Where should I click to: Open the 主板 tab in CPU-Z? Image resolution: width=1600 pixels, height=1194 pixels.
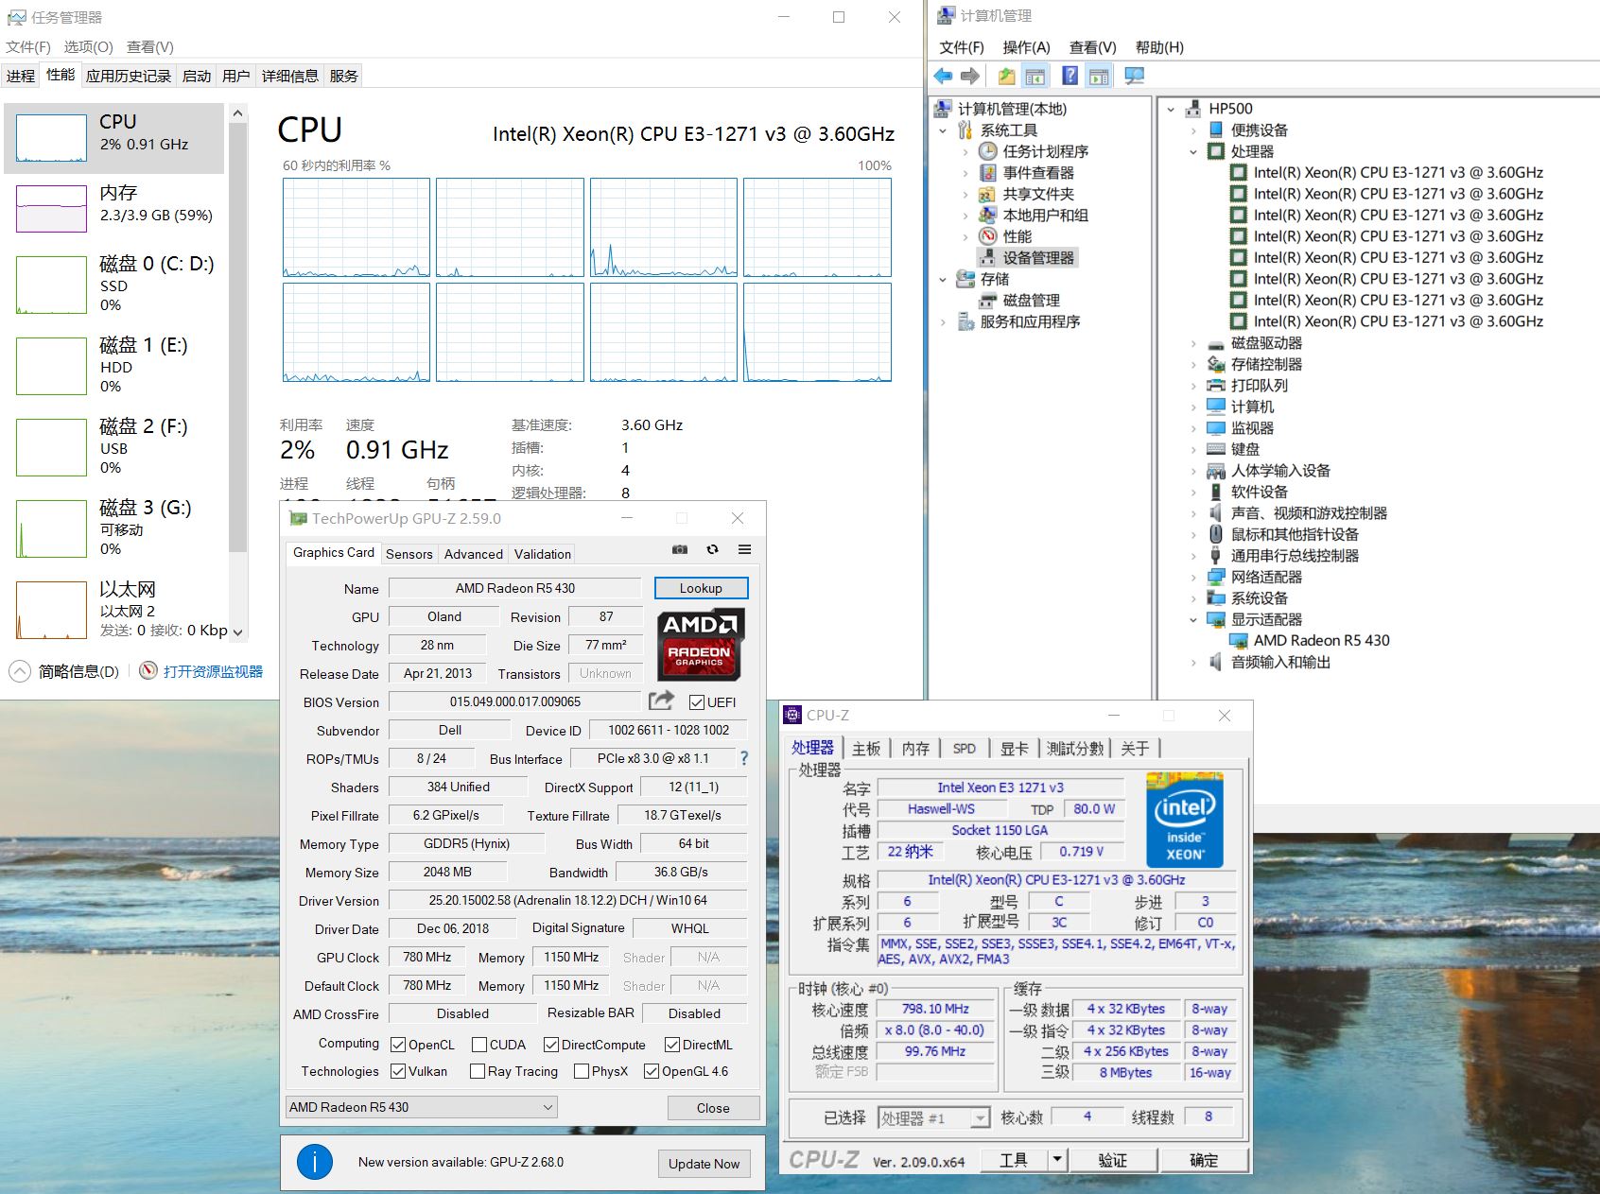[865, 749]
